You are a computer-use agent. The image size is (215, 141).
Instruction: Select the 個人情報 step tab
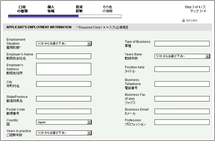[x=51, y=9]
